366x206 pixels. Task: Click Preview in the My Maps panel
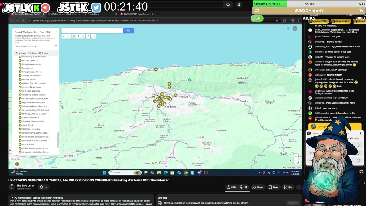pos(43,53)
